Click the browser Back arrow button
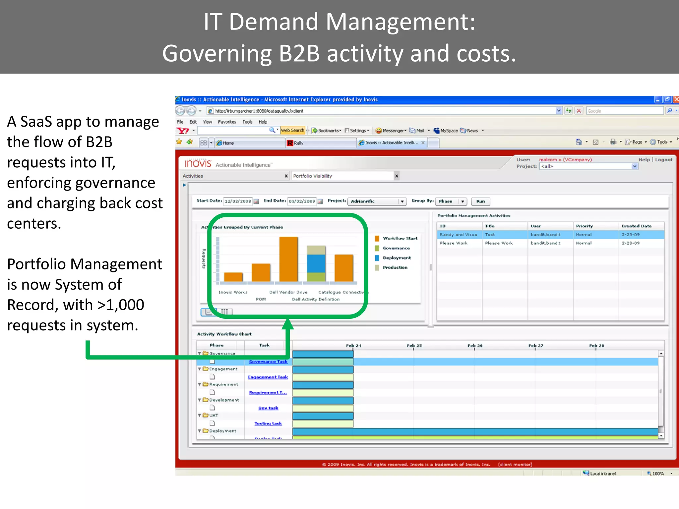 tap(180, 111)
